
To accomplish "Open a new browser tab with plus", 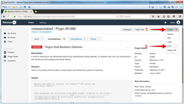I will pyautogui.click(x=36, y=12).
